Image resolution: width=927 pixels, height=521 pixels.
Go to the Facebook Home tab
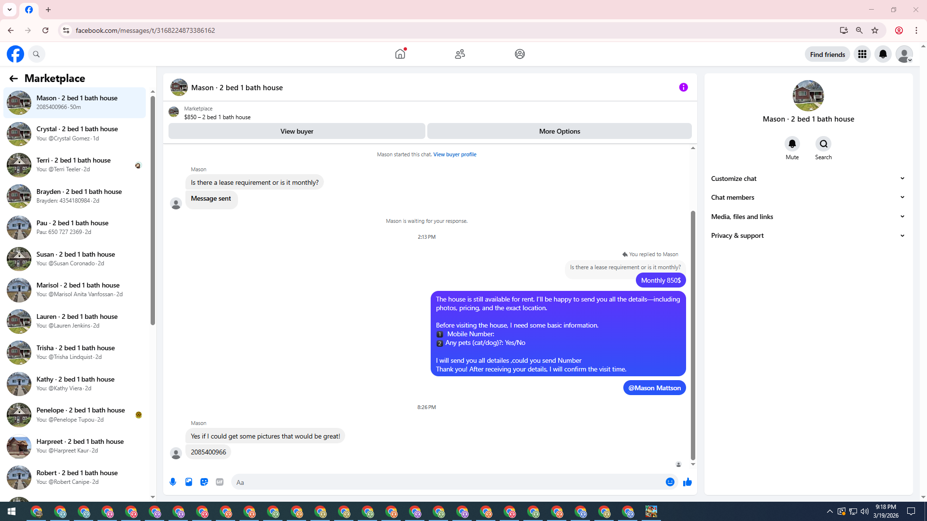coord(400,54)
